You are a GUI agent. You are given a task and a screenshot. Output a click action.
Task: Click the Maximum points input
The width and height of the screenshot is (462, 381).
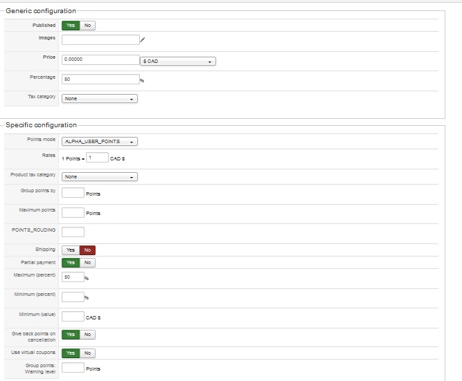(x=73, y=212)
